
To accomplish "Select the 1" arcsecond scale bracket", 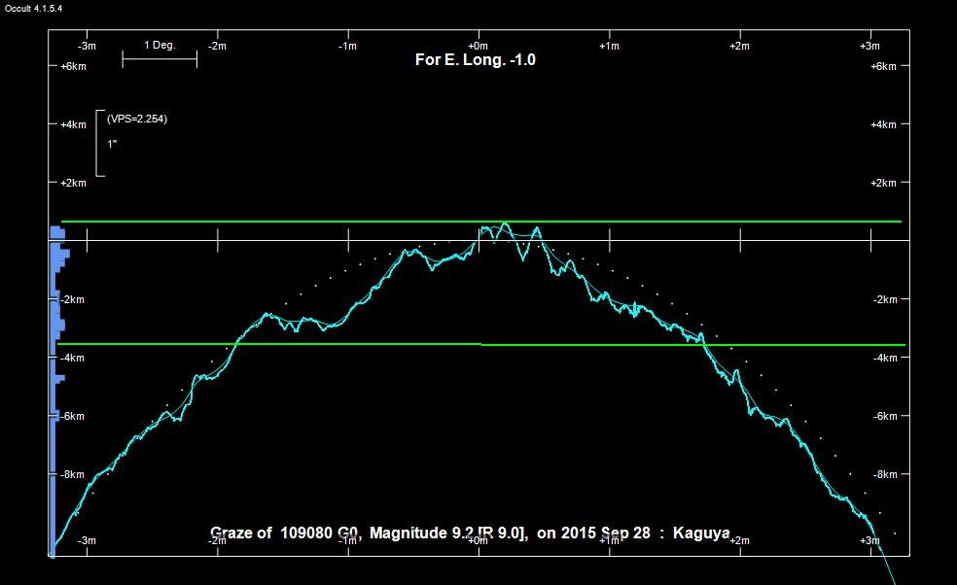I will pos(100,144).
